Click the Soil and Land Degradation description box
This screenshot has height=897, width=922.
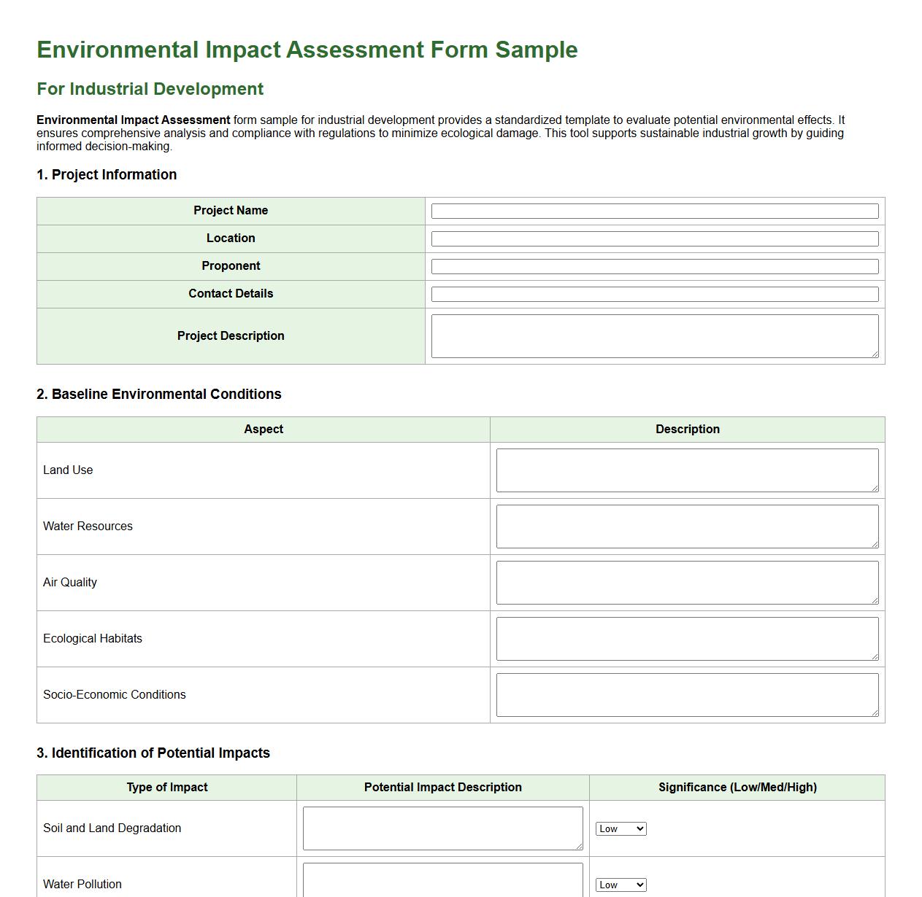(x=442, y=828)
